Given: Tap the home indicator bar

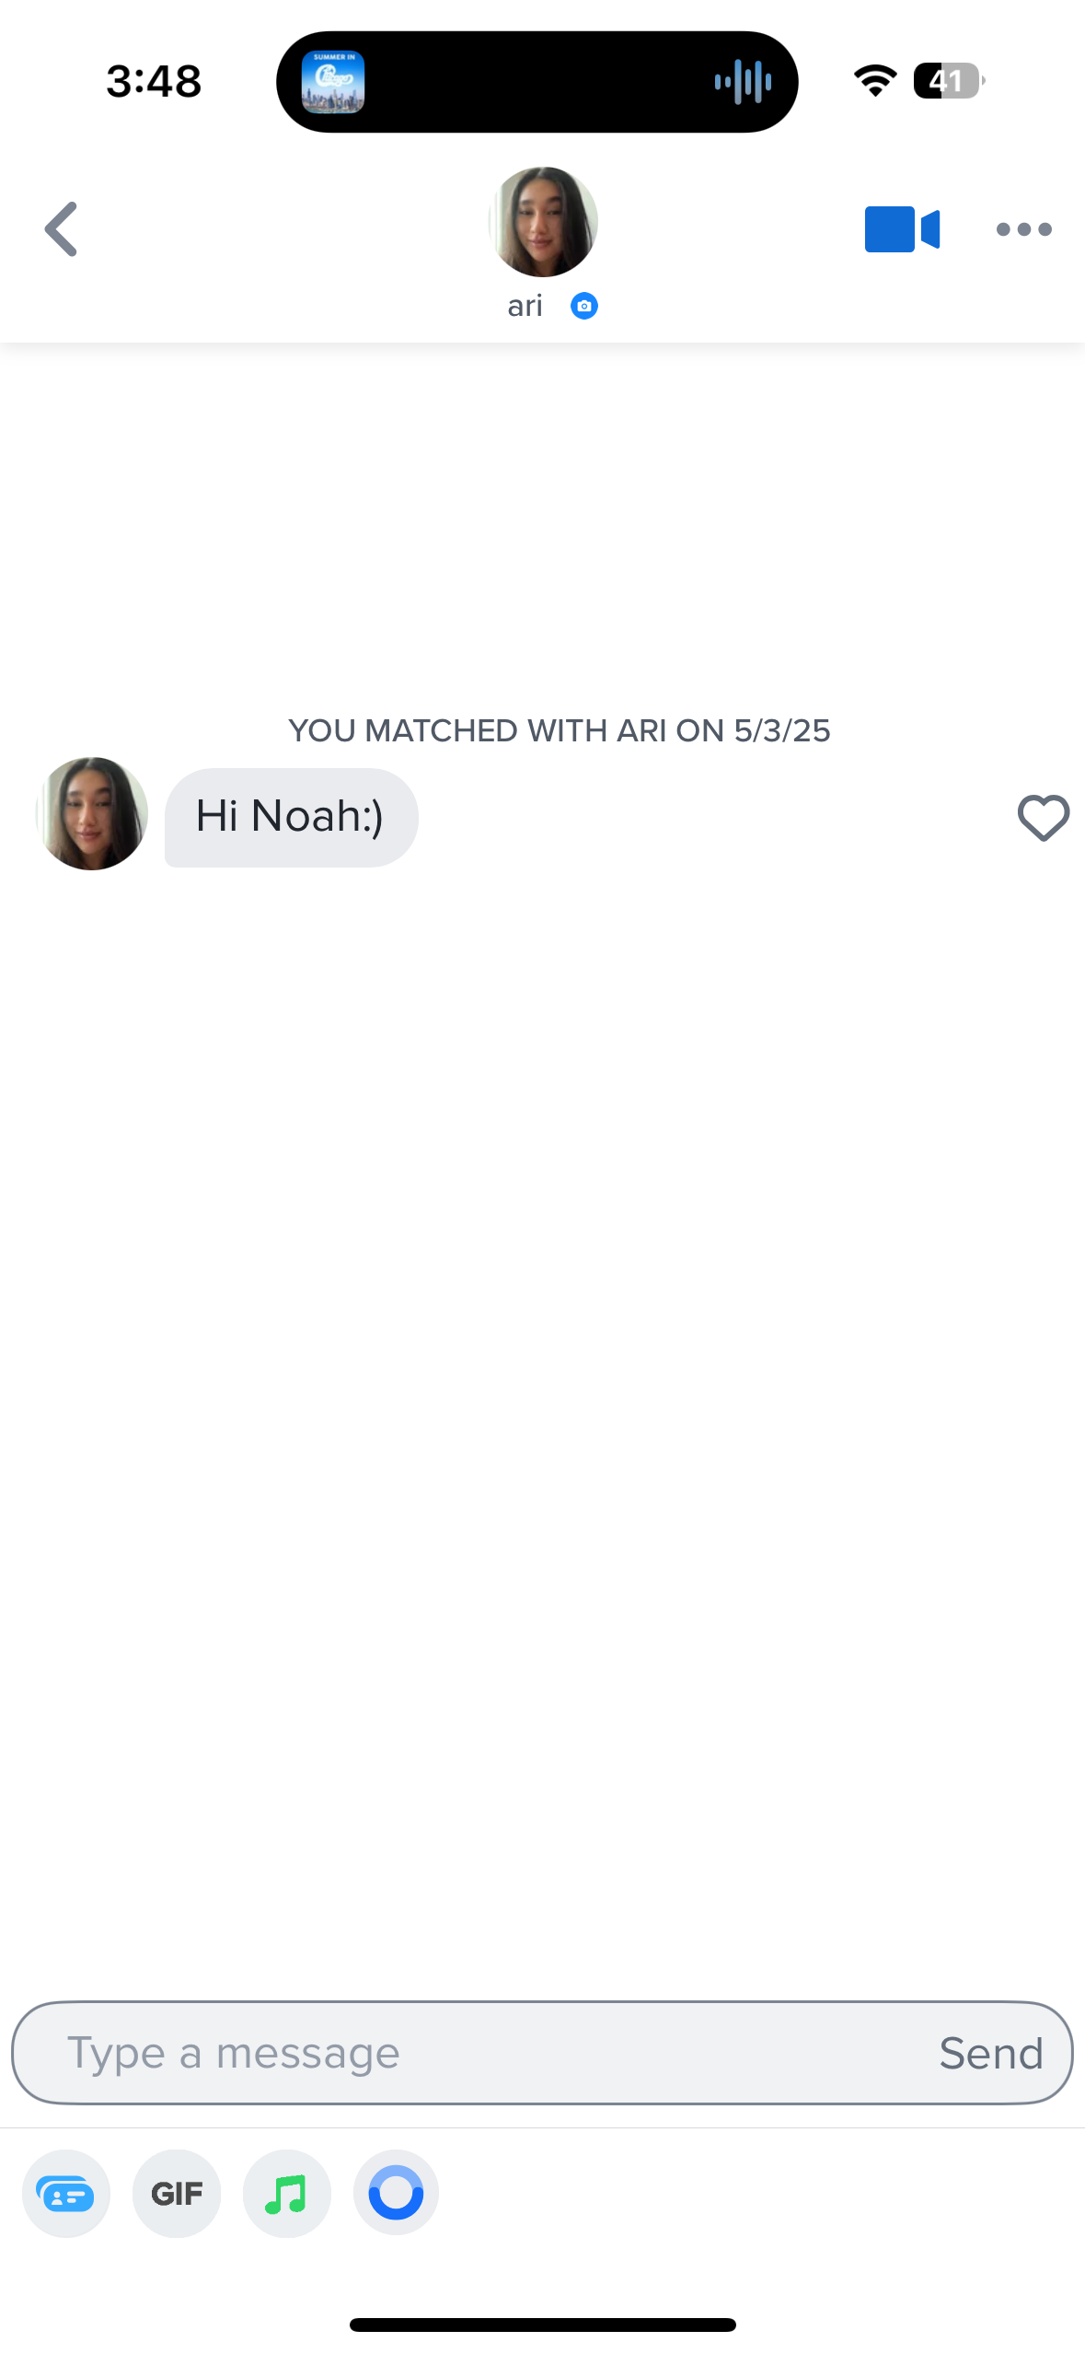Looking at the screenshot, I should (543, 2324).
